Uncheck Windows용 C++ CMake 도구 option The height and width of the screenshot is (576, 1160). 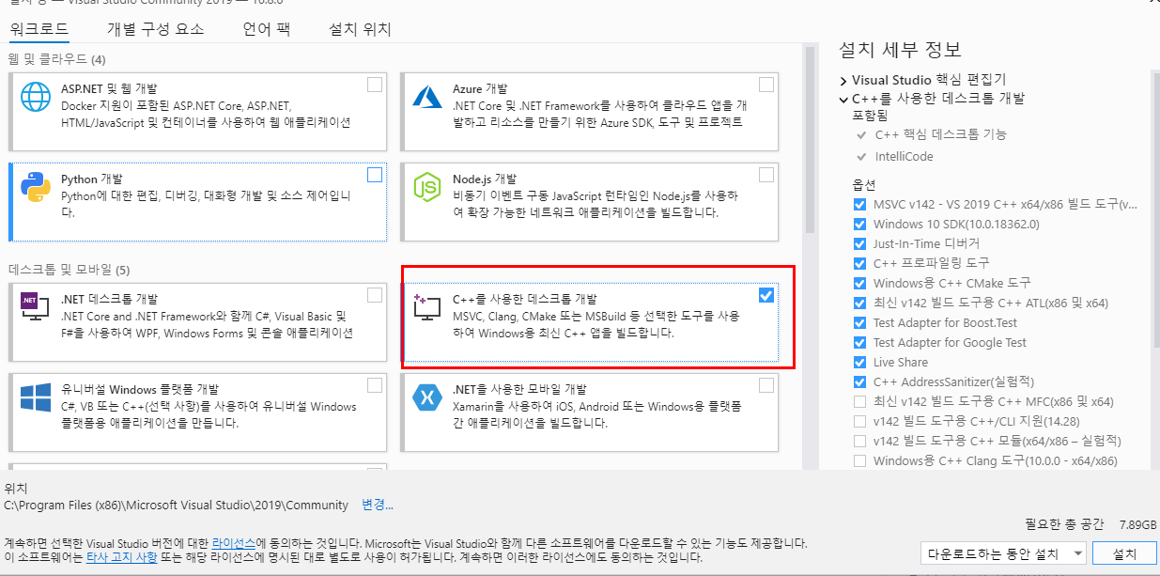pyautogui.click(x=859, y=283)
